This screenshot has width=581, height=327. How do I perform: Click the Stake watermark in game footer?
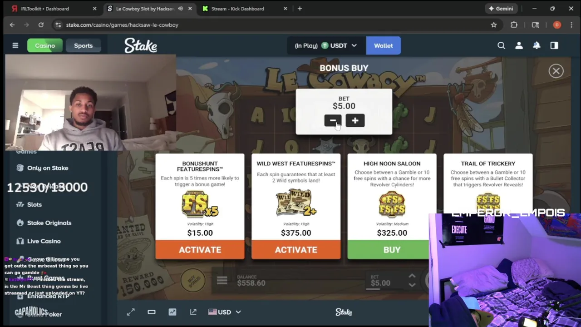344,312
